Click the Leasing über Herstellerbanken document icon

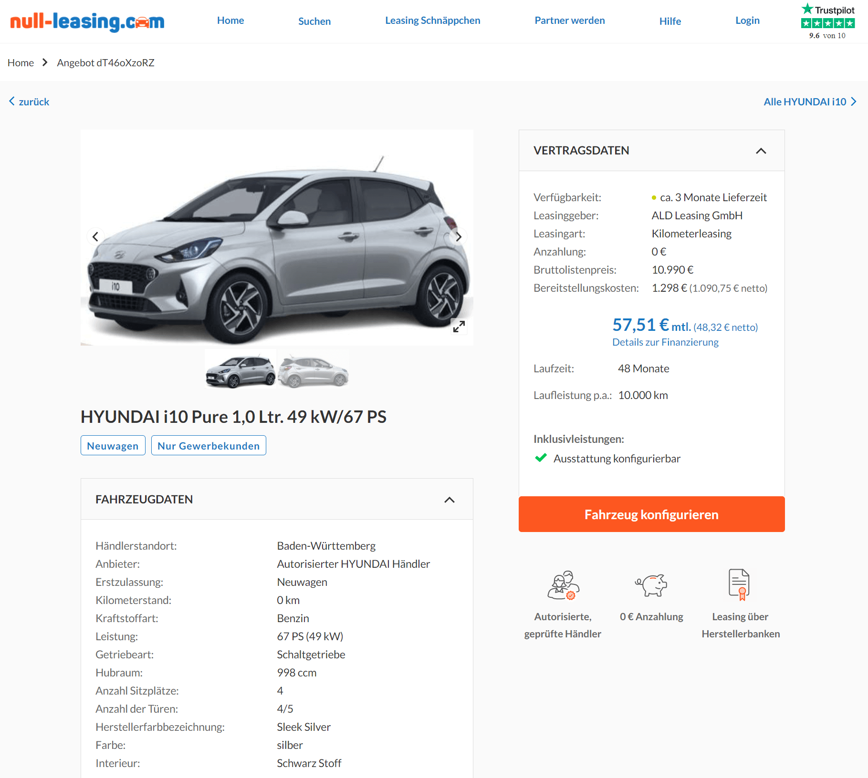[739, 584]
